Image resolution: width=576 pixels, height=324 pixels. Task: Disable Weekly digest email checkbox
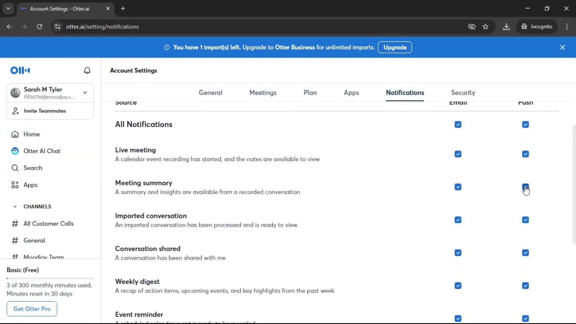coord(458,286)
